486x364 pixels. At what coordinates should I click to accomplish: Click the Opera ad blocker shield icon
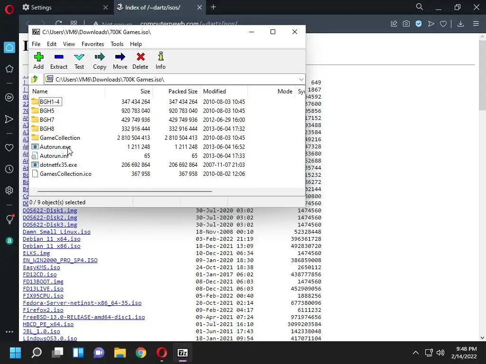(419, 24)
